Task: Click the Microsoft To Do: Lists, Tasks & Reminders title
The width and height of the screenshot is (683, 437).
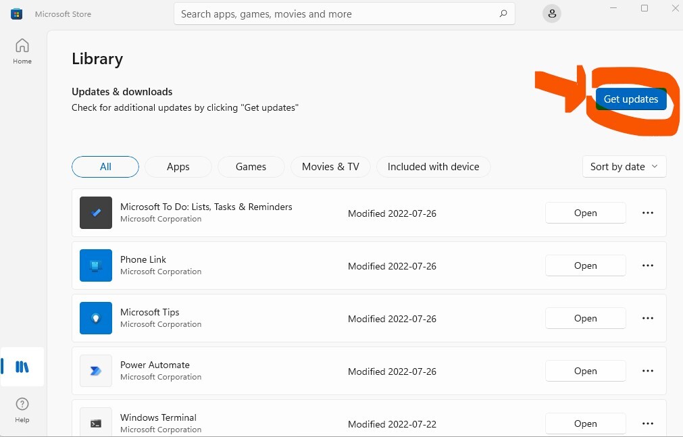Action: coord(206,207)
